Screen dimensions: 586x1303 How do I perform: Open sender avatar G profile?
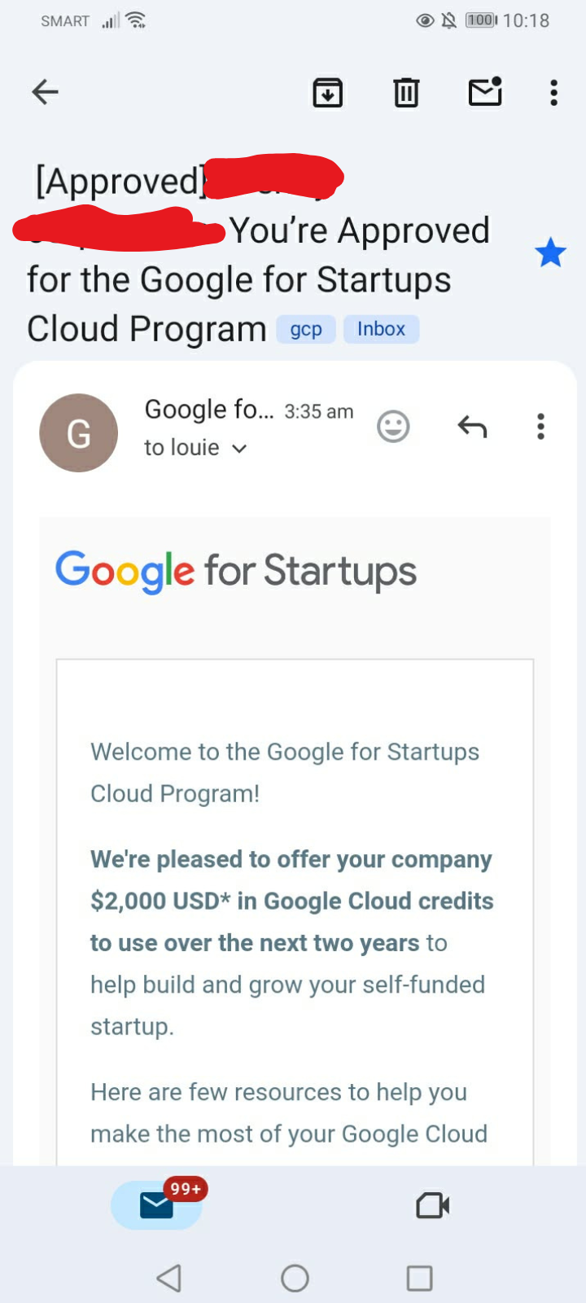click(79, 432)
